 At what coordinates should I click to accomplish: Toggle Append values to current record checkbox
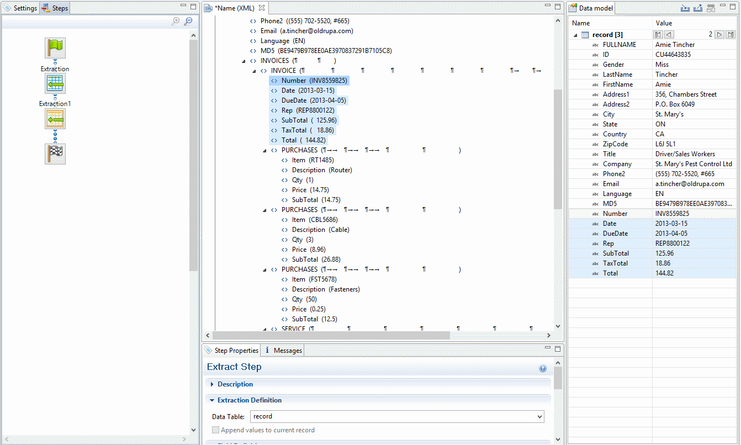coord(216,430)
